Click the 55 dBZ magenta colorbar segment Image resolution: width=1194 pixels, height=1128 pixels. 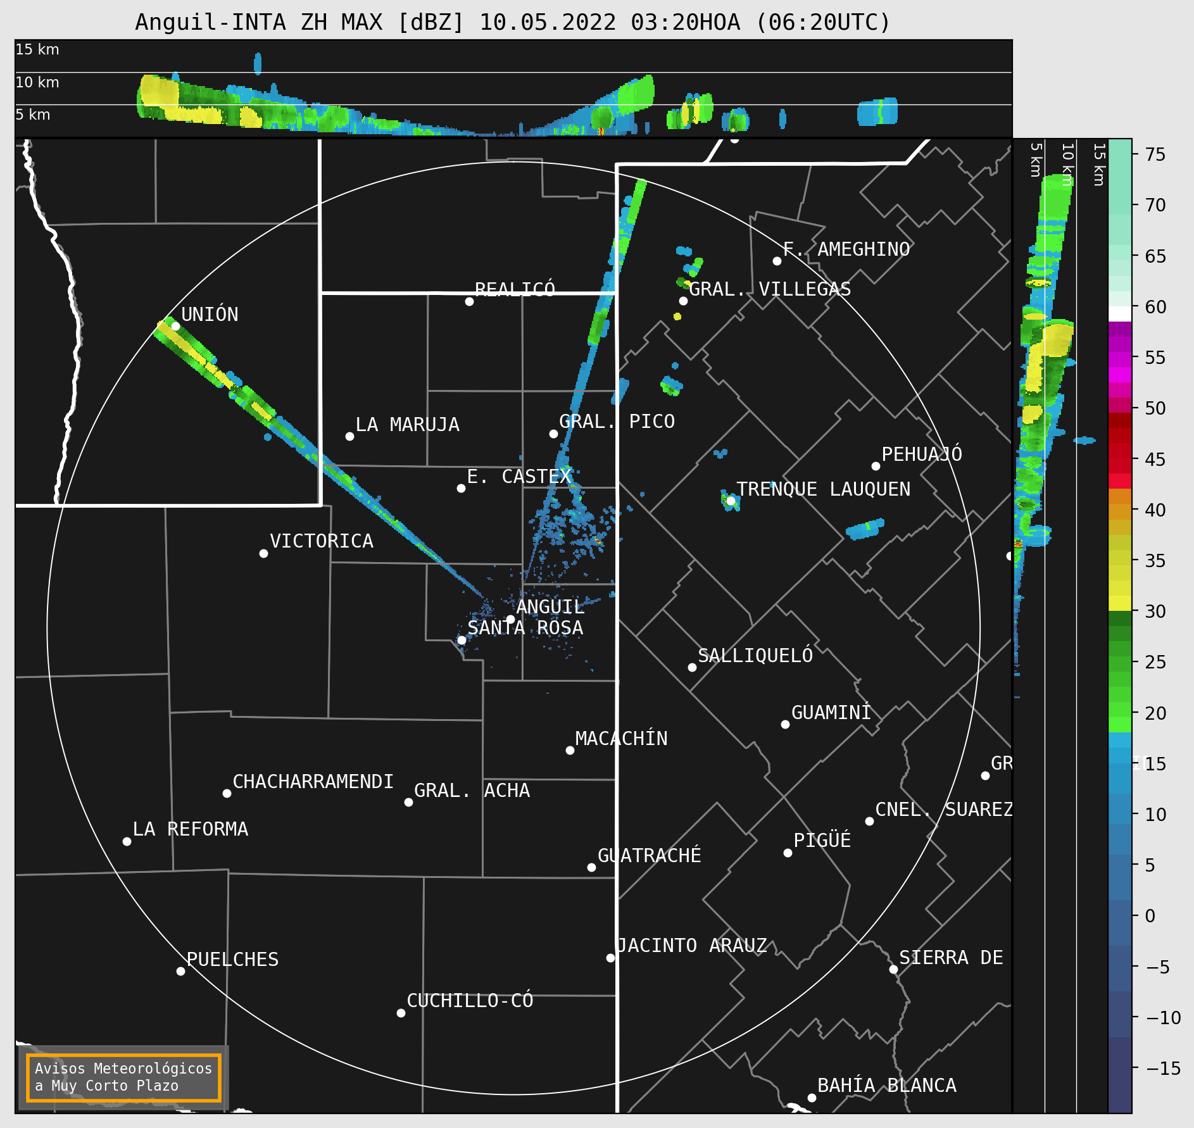(x=1120, y=360)
